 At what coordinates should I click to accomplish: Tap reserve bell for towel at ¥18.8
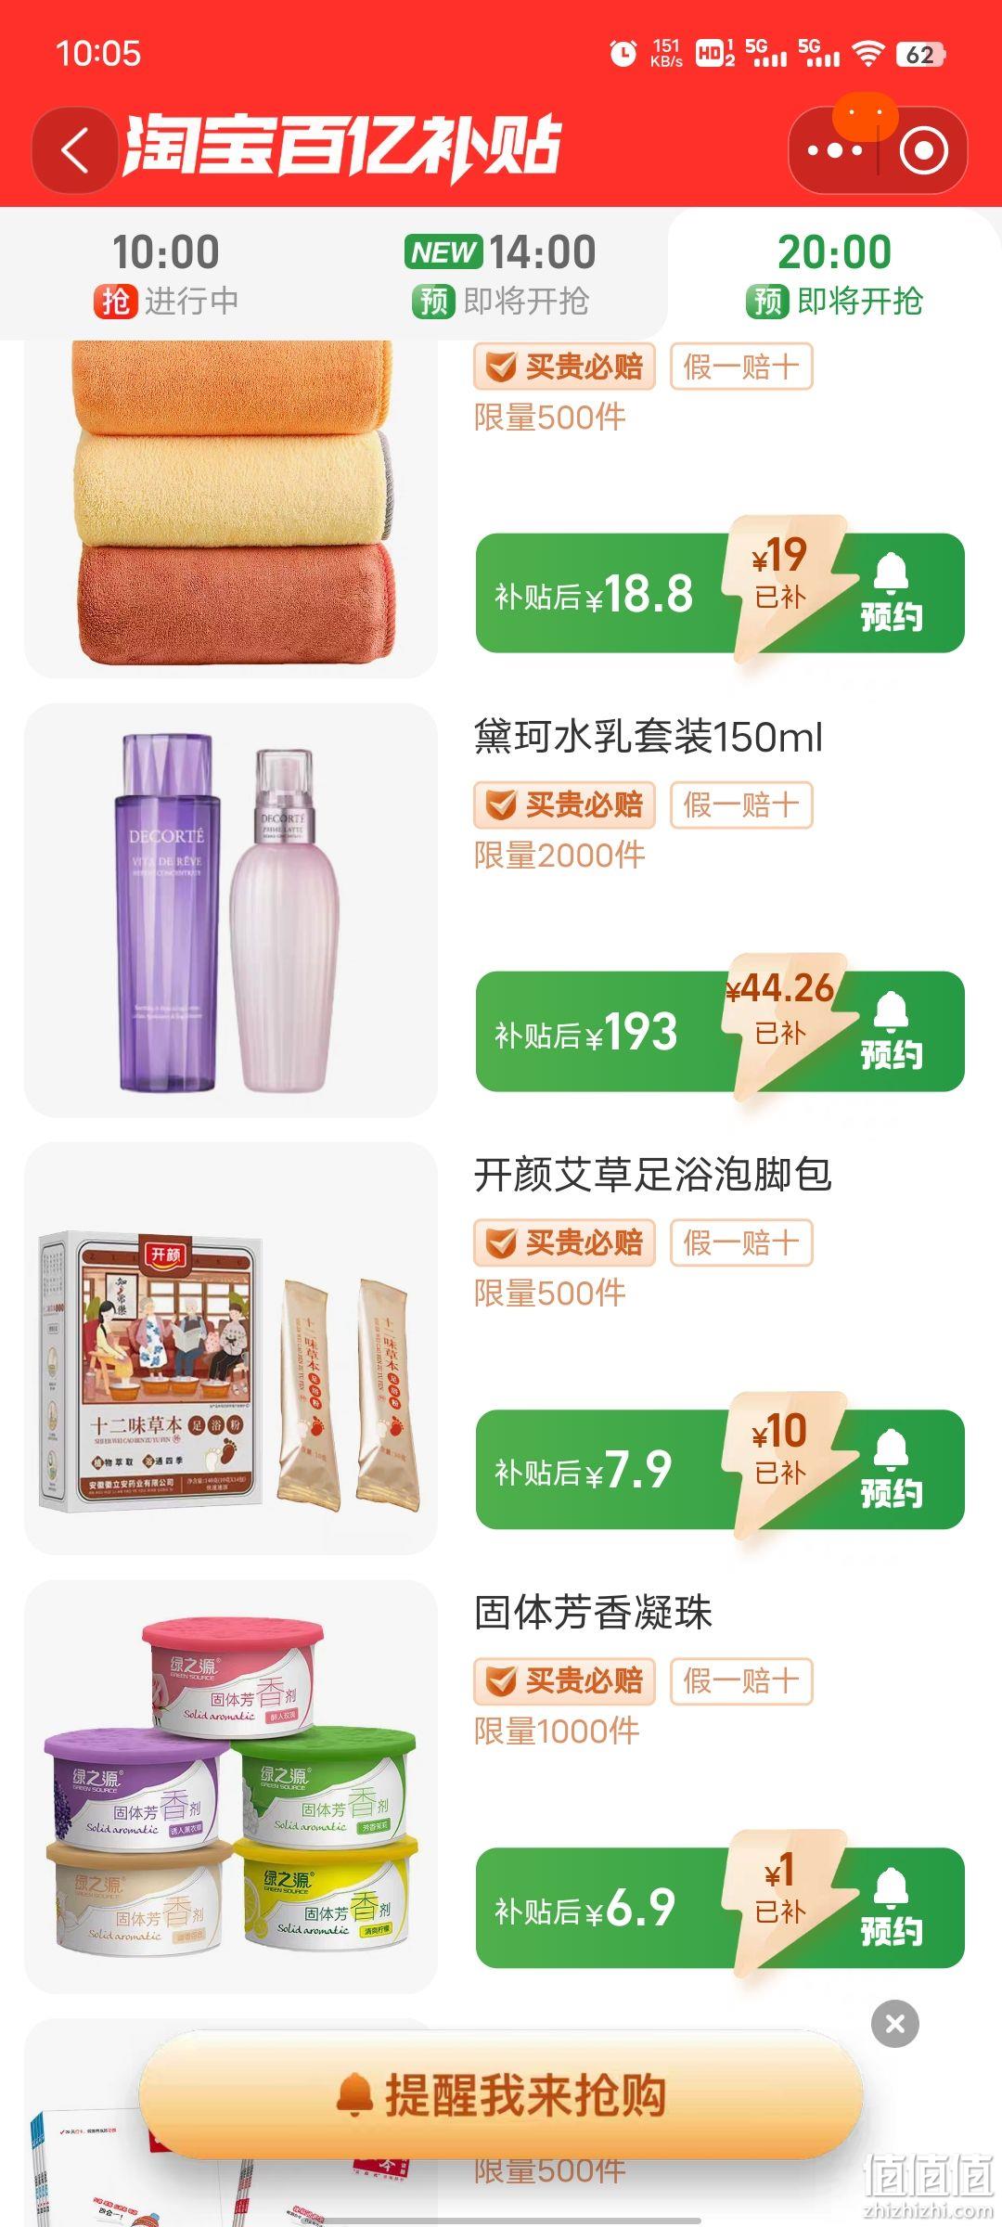click(x=891, y=593)
